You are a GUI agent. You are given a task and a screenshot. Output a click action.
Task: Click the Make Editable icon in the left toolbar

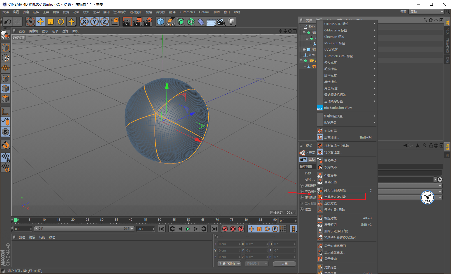click(x=5, y=35)
